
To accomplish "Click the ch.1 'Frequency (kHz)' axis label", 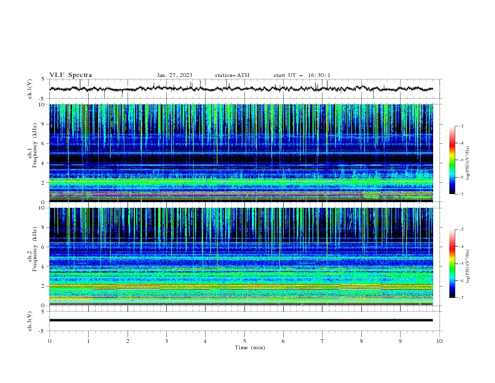I will 35,144.
